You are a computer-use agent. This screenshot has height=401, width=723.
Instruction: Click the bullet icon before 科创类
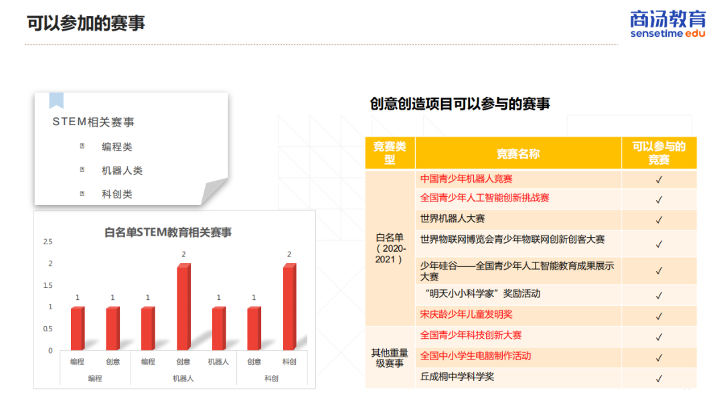tap(82, 193)
